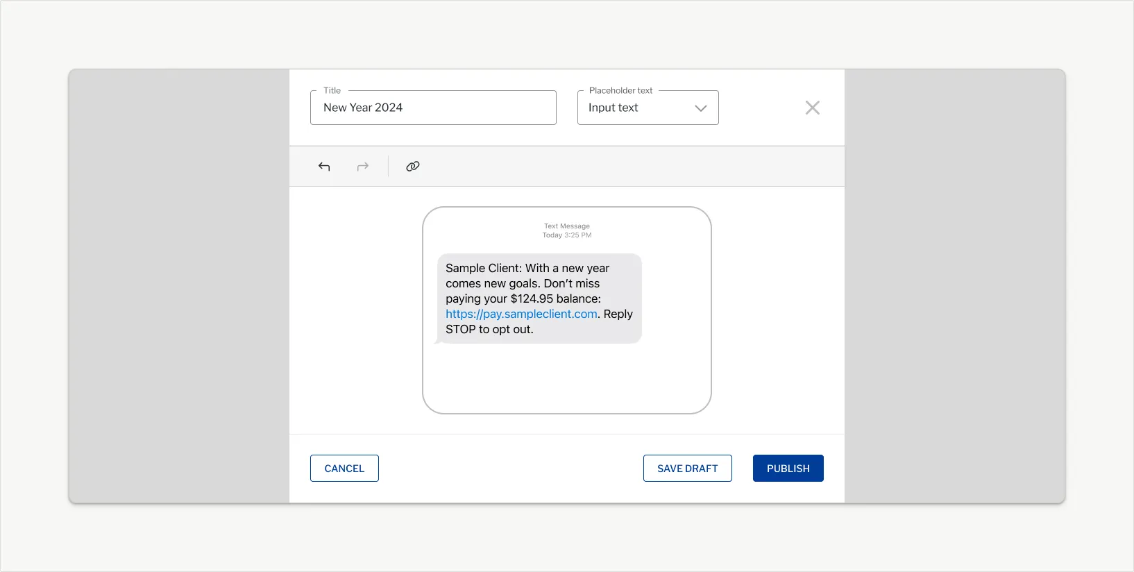The width and height of the screenshot is (1134, 572).
Task: Click the redo arrow icon
Action: (362, 167)
